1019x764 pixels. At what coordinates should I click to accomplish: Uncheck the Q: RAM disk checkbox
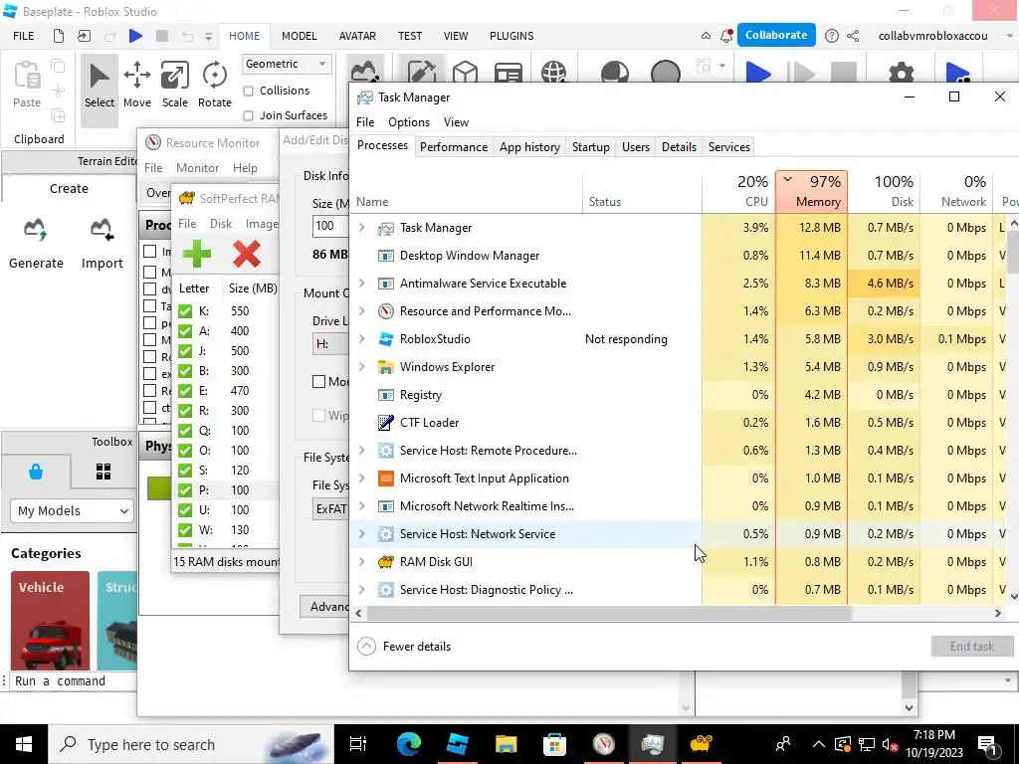185,431
